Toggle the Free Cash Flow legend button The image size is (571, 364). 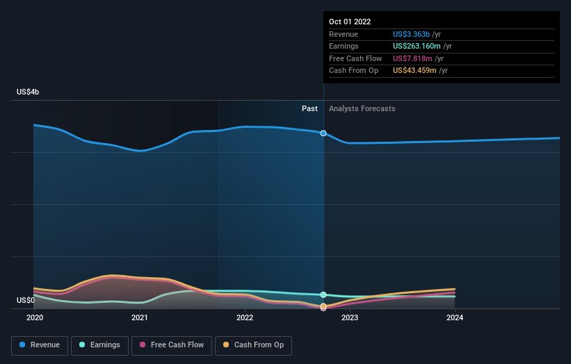point(172,345)
